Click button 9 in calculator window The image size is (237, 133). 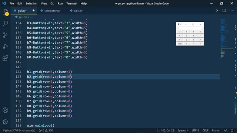click(x=193, y=31)
